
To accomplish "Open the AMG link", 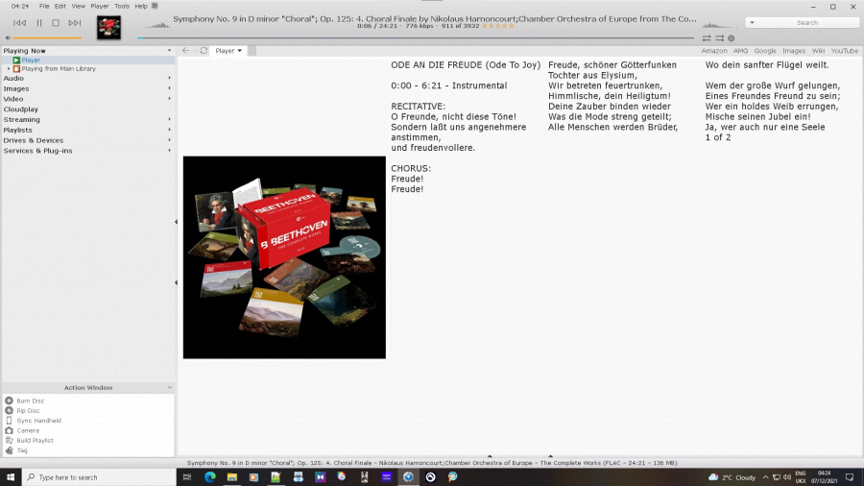I will pos(740,51).
